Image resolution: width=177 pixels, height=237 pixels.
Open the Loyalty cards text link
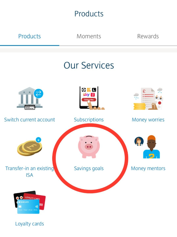tap(29, 224)
